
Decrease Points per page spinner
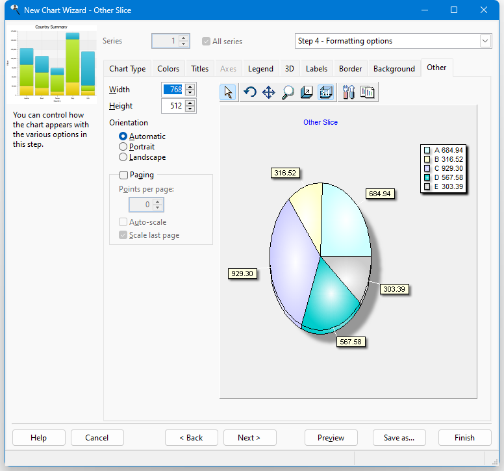pyautogui.click(x=157, y=208)
